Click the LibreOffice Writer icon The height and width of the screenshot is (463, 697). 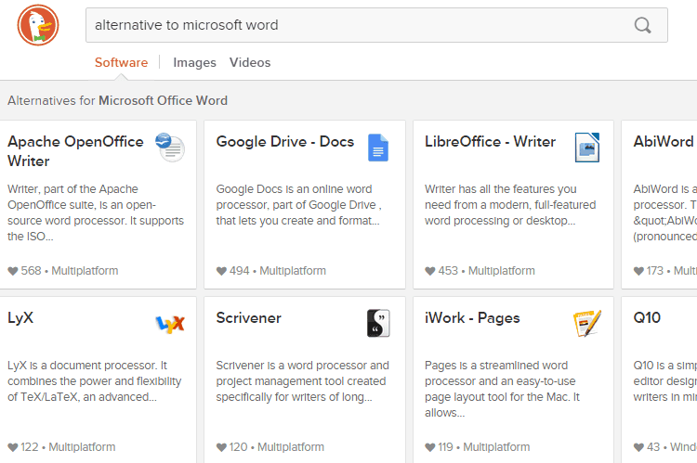586,148
